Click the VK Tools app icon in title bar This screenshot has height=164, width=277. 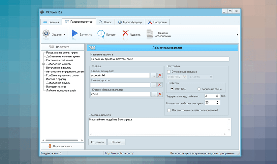[x=42, y=12]
